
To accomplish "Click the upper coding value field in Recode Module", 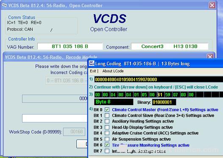I will 55,98.
